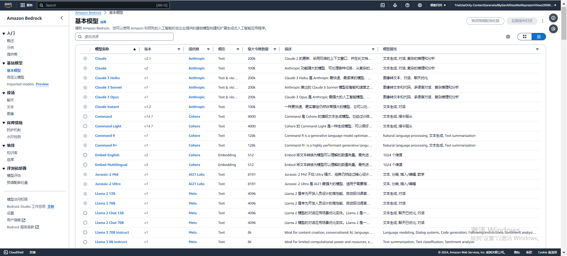Open the history clock circle icon
The height and width of the screenshot is (256, 567).
coord(553,29)
